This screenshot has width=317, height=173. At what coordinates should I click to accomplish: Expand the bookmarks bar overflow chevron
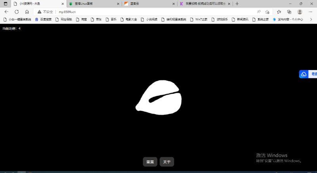(x=311, y=19)
